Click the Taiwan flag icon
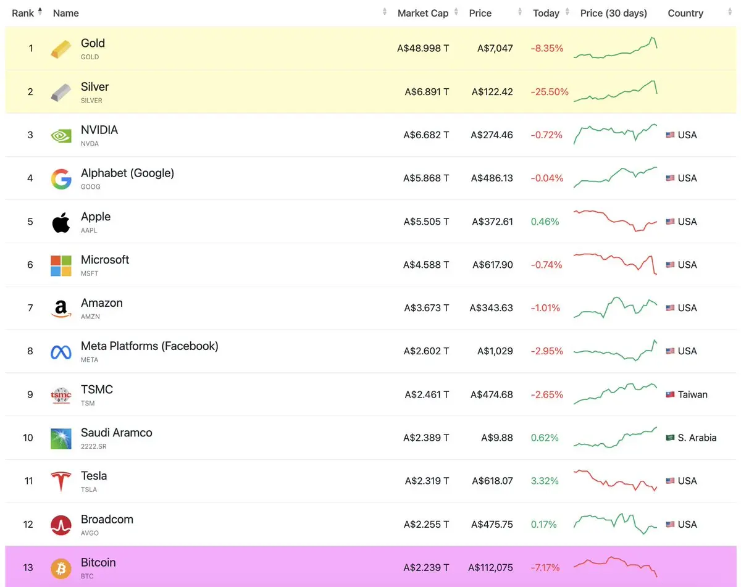This screenshot has height=587, width=741. (x=670, y=394)
